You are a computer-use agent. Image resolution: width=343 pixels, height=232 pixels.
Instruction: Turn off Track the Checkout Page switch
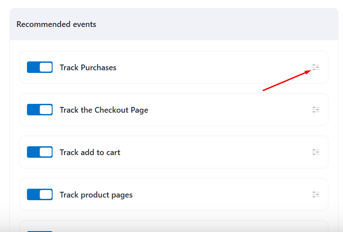pos(40,110)
